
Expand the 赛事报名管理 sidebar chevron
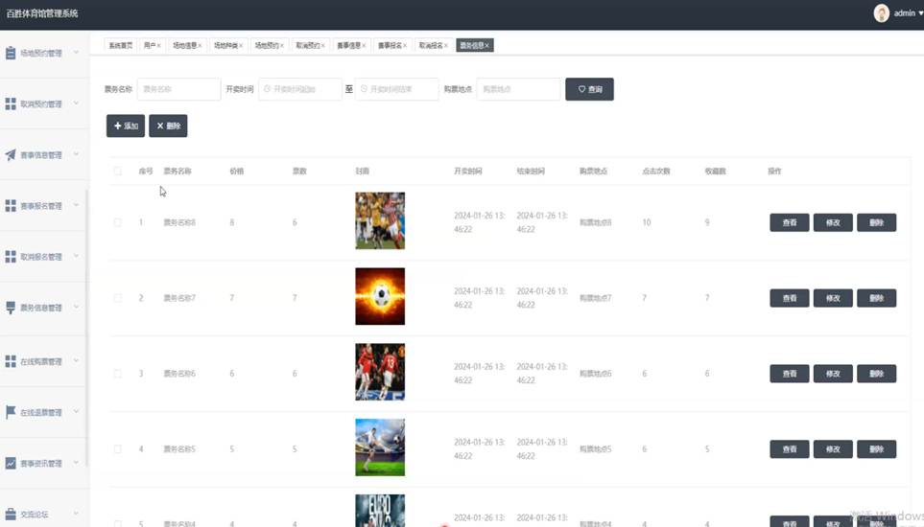[x=76, y=205]
